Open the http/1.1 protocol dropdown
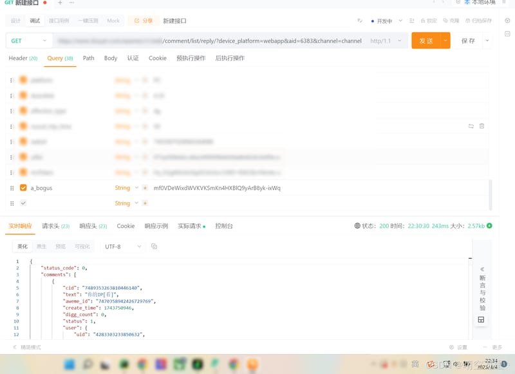Viewport: 515px width, 374px height. pyautogui.click(x=386, y=41)
